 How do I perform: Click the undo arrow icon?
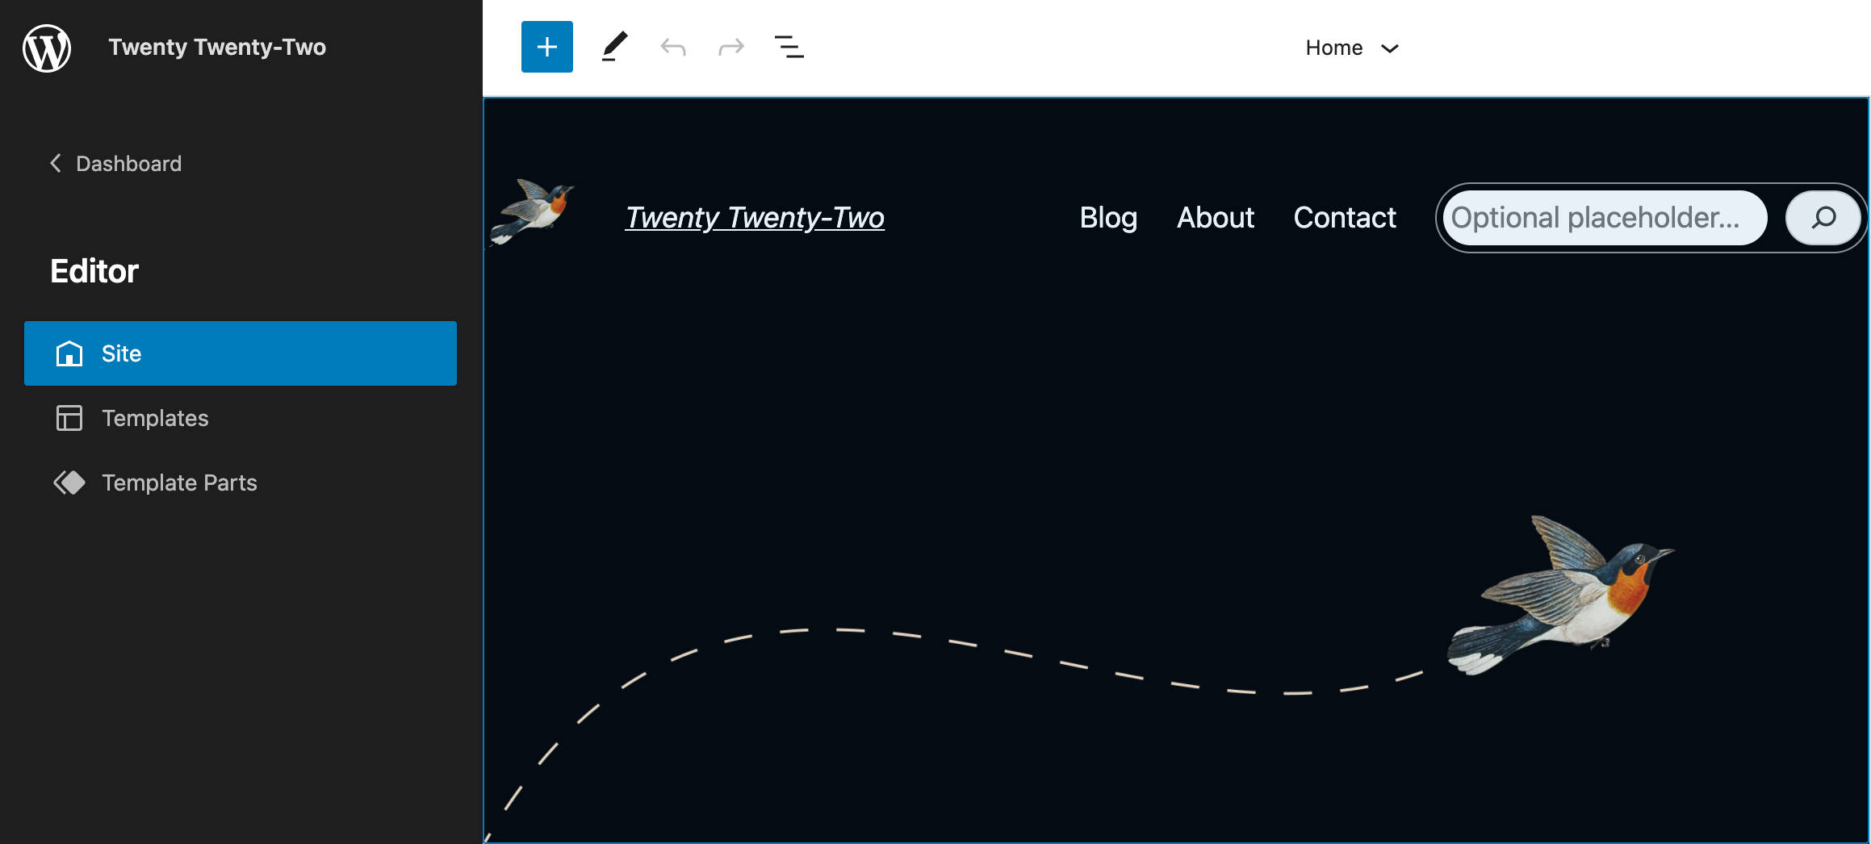[673, 46]
